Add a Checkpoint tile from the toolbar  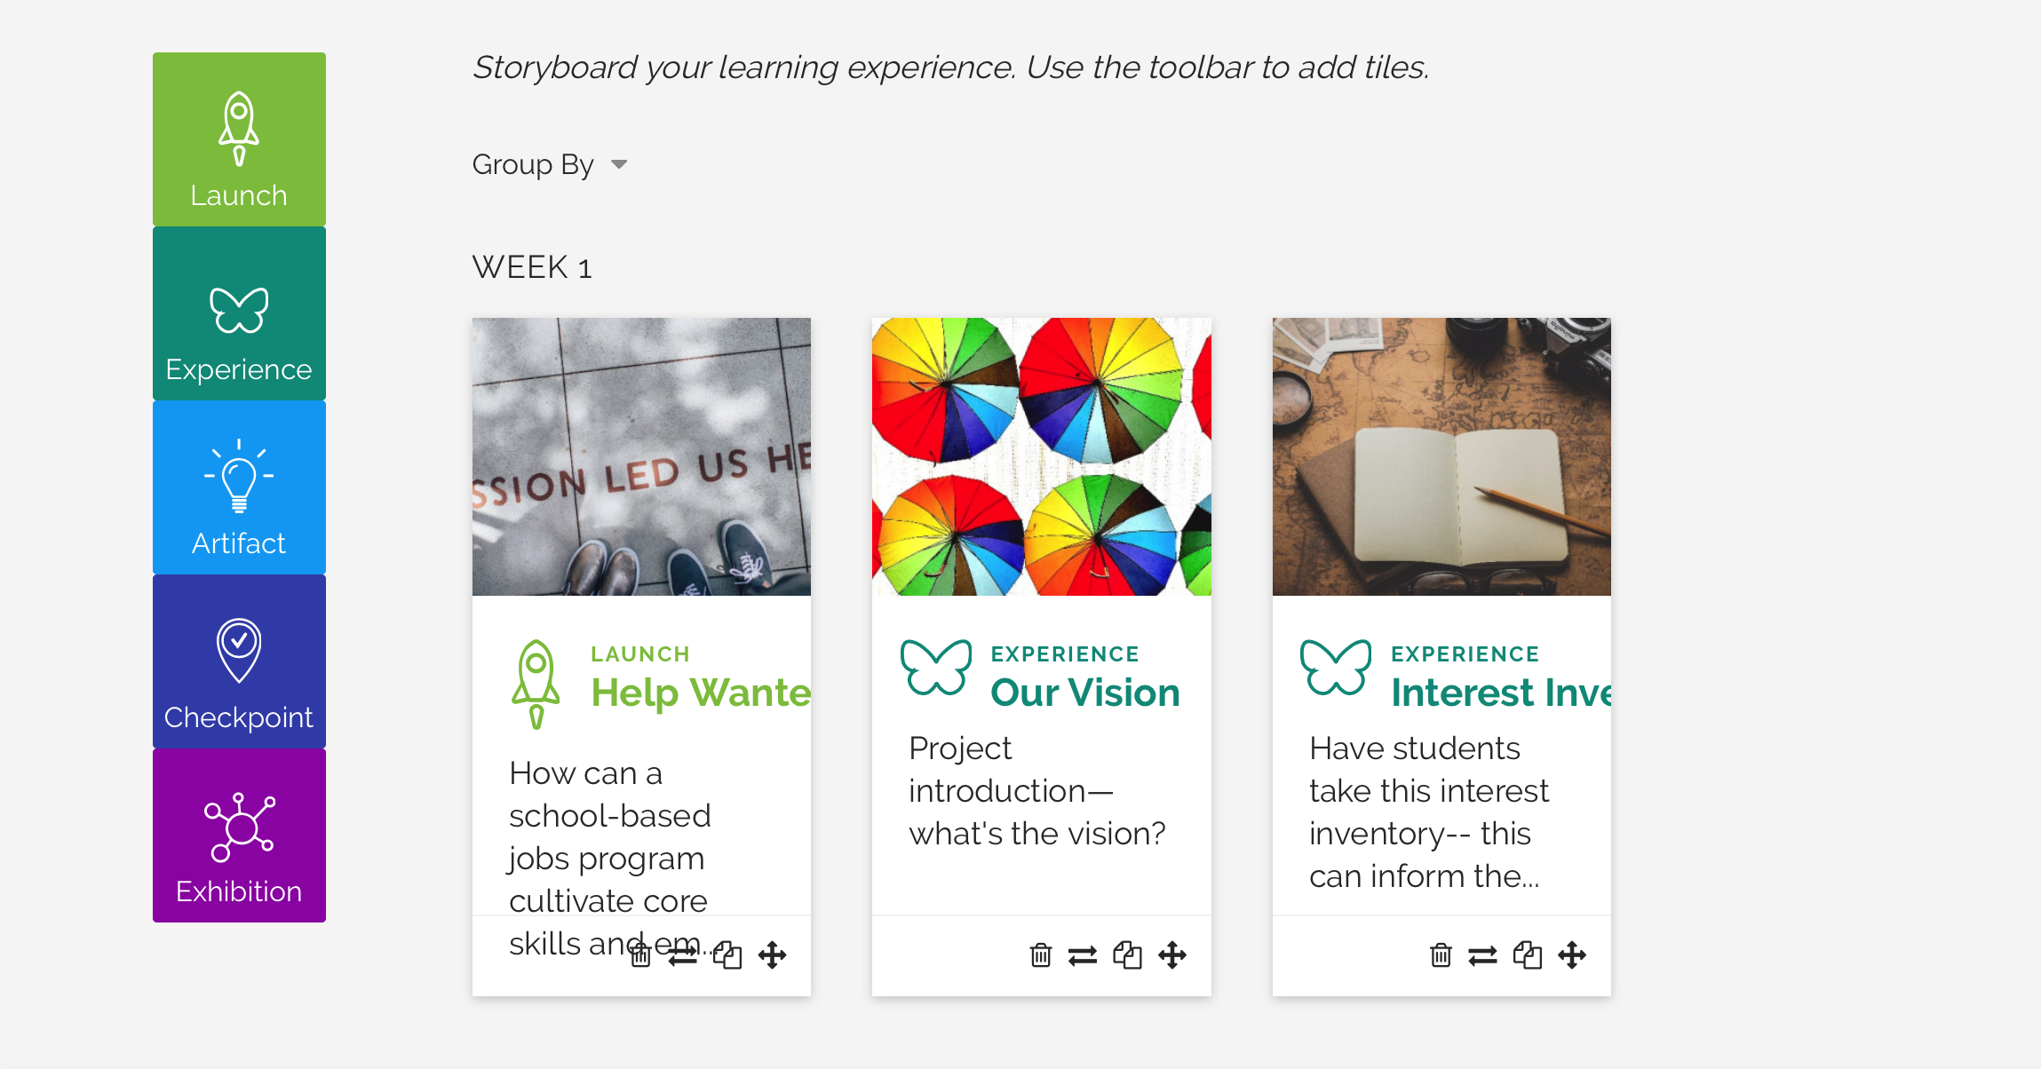pos(239,661)
